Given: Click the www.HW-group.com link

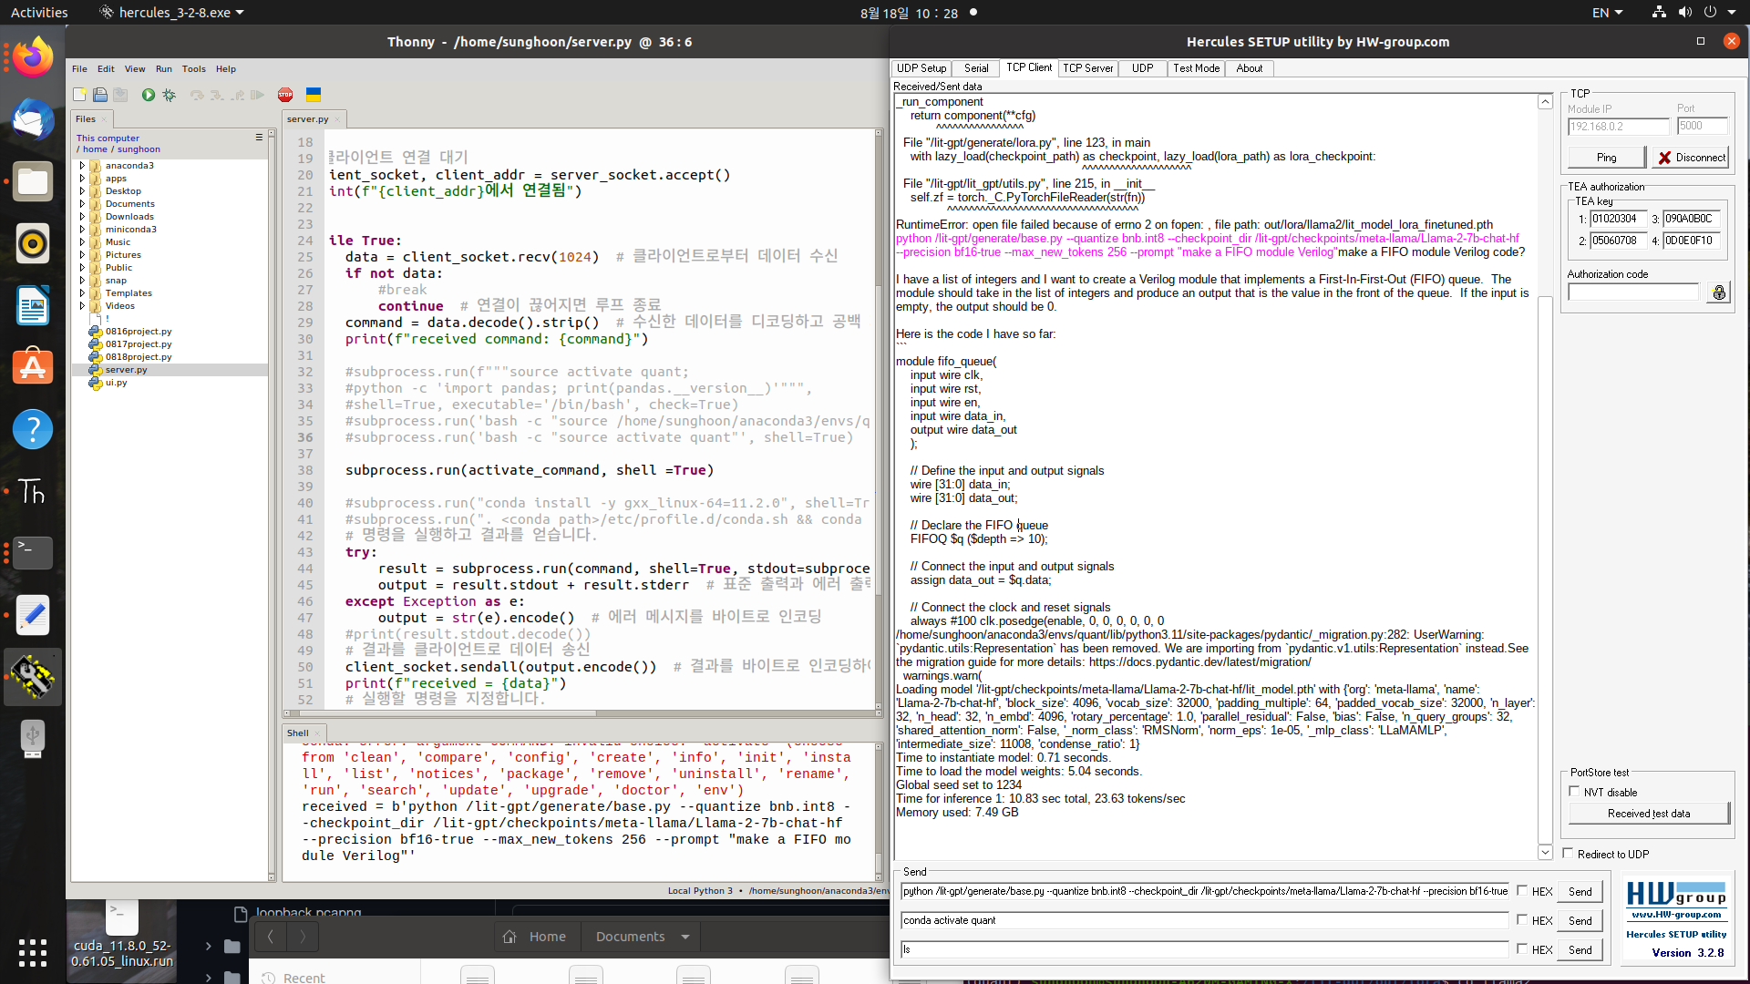Looking at the screenshot, I should pyautogui.click(x=1676, y=915).
